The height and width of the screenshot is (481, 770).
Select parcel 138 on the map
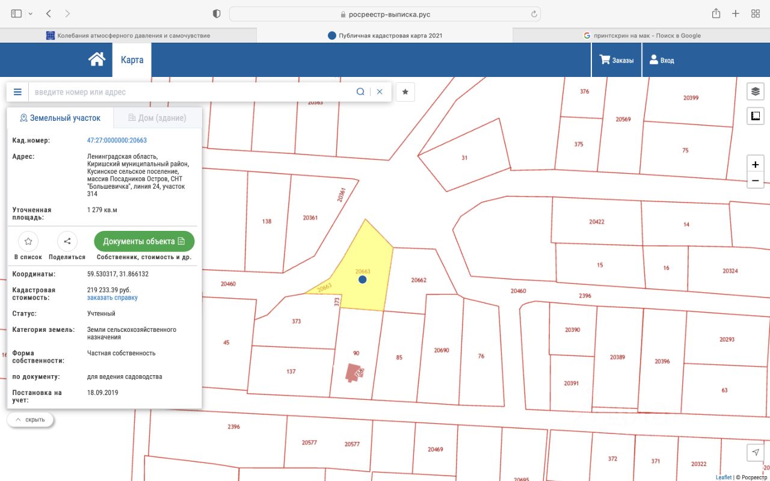coord(267,221)
